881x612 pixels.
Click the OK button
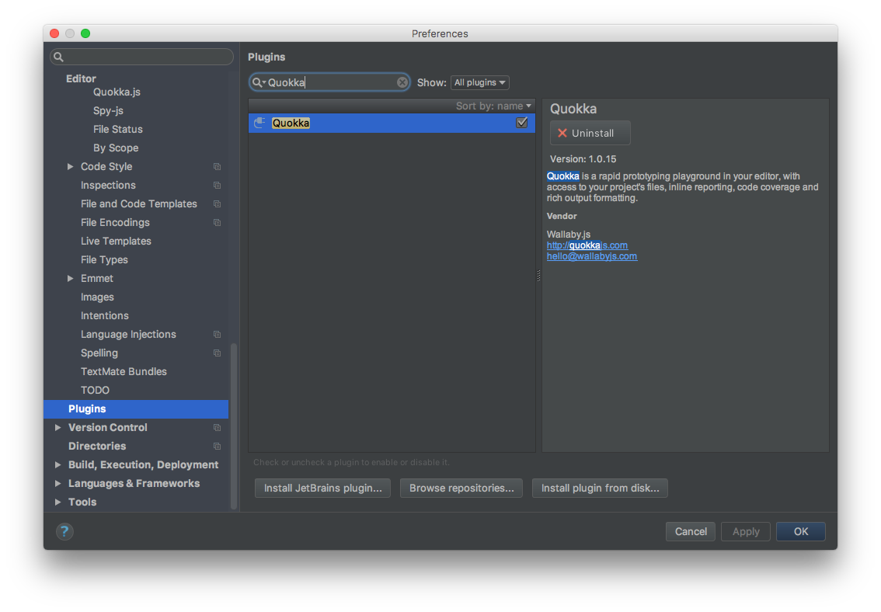pos(801,531)
